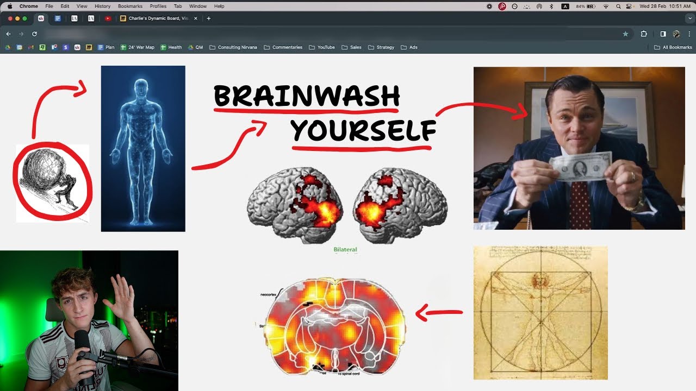Open Chrome's three-dot menu

[688, 34]
